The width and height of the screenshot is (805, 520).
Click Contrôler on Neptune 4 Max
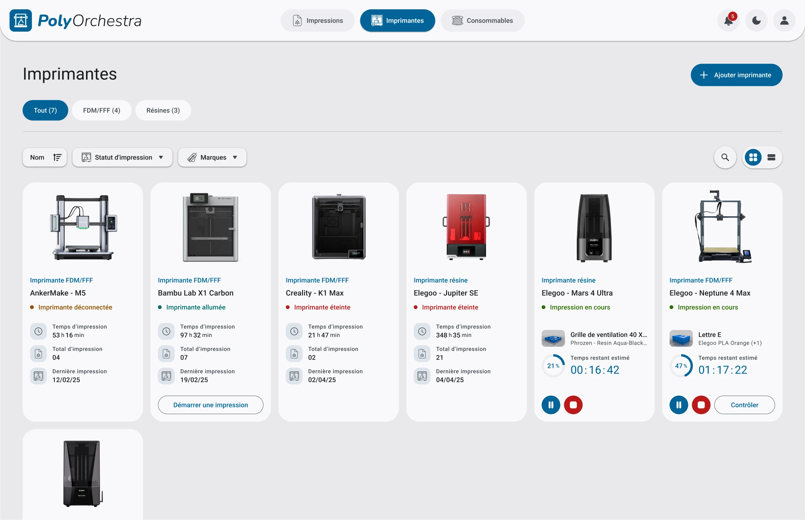744,405
